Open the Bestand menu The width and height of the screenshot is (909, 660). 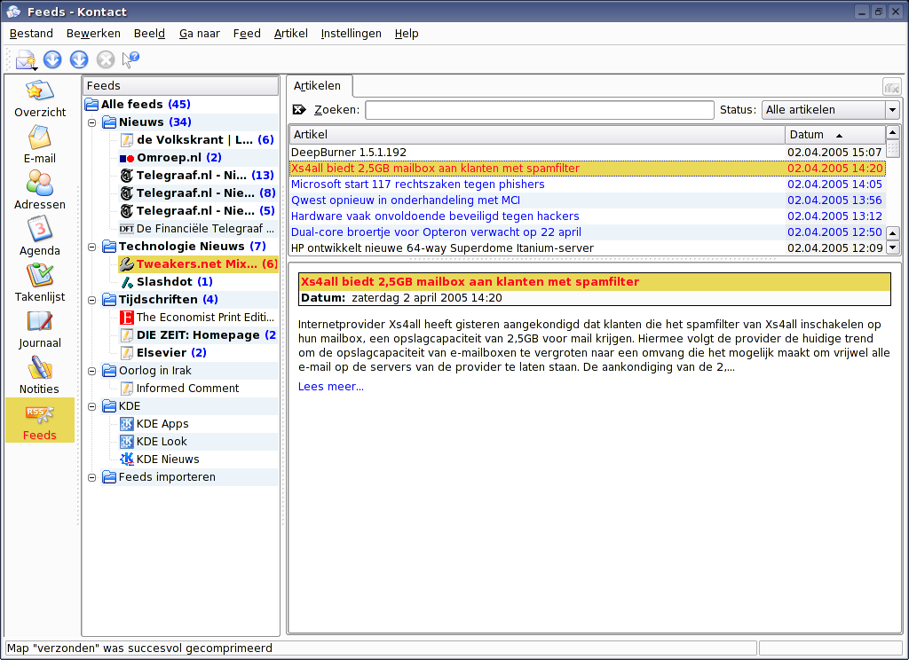(x=31, y=34)
